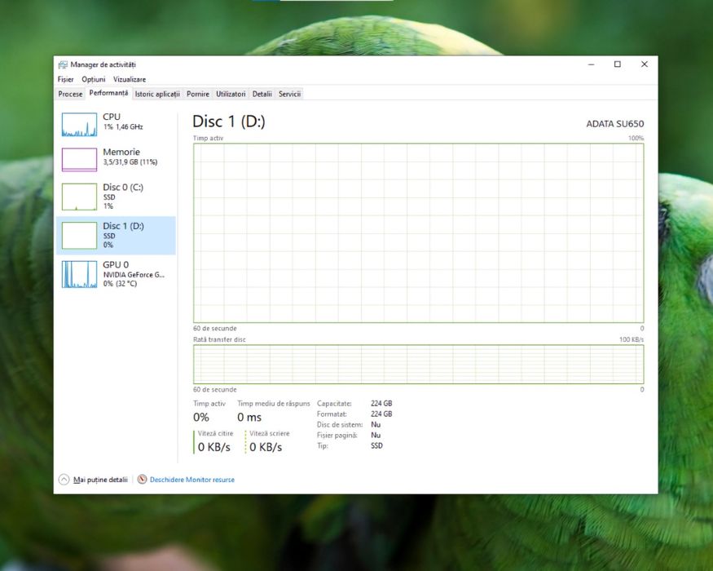Click the Fișier pagină Nu value
Image resolution: width=713 pixels, height=571 pixels.
point(376,435)
